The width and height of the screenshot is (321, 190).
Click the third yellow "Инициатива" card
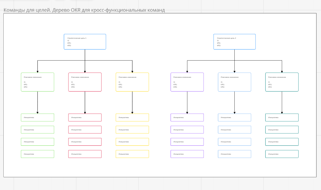[x=132, y=142]
